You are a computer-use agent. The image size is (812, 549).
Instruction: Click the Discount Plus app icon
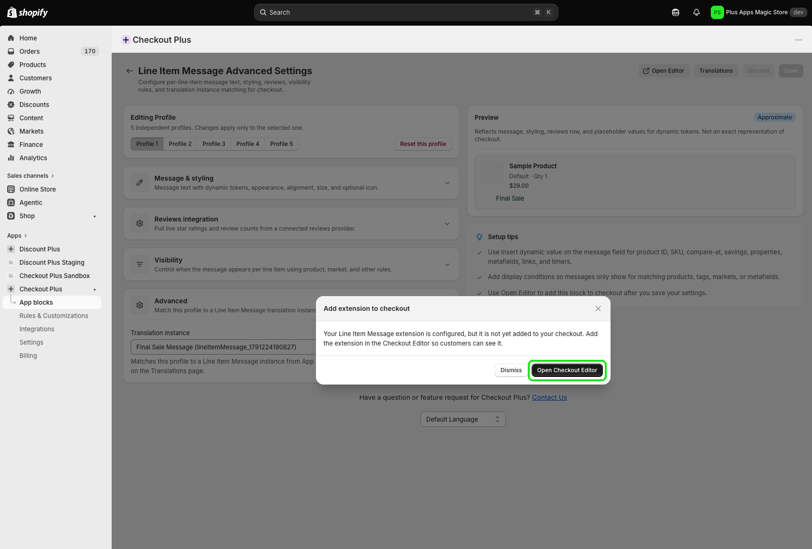click(11, 249)
